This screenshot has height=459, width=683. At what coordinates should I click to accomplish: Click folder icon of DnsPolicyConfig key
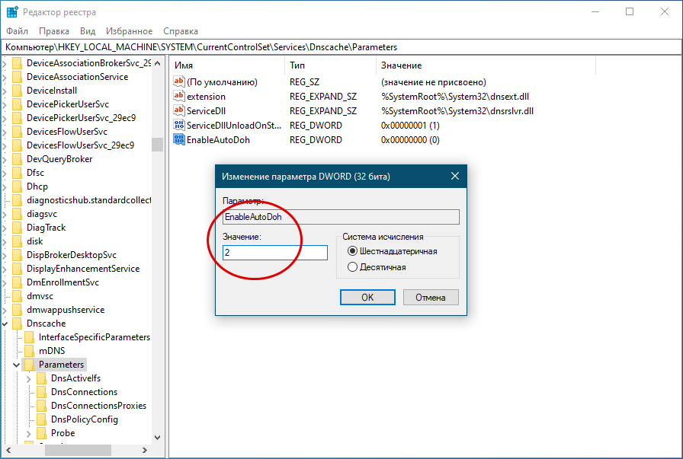click(42, 419)
